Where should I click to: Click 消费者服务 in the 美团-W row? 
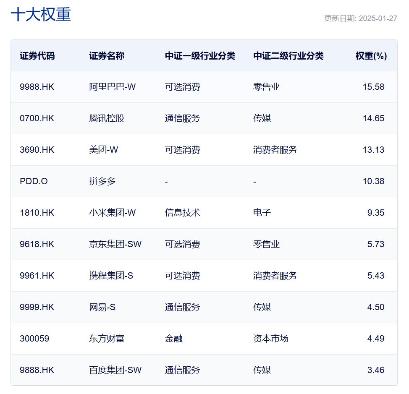pyautogui.click(x=275, y=150)
